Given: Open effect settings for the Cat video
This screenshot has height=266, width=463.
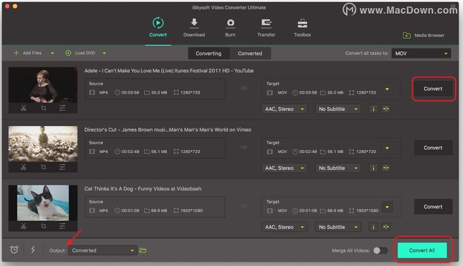Looking at the screenshot, I should point(62,226).
